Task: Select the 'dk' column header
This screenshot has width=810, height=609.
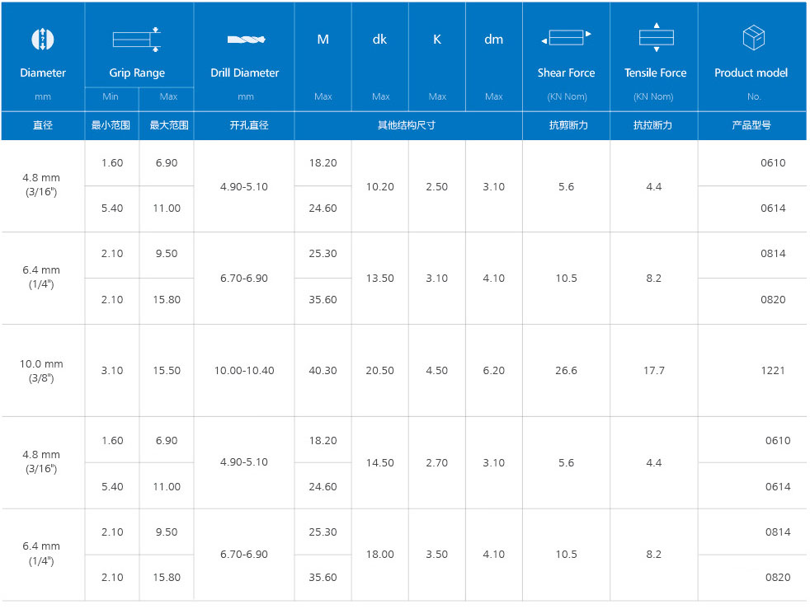Action: coord(380,40)
